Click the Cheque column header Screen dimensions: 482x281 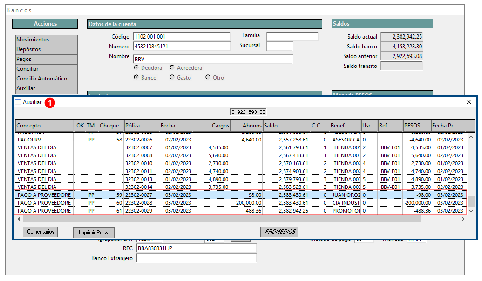click(111, 126)
